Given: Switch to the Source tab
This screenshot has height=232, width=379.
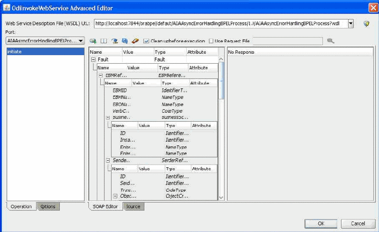Looking at the screenshot, I should click(133, 206).
